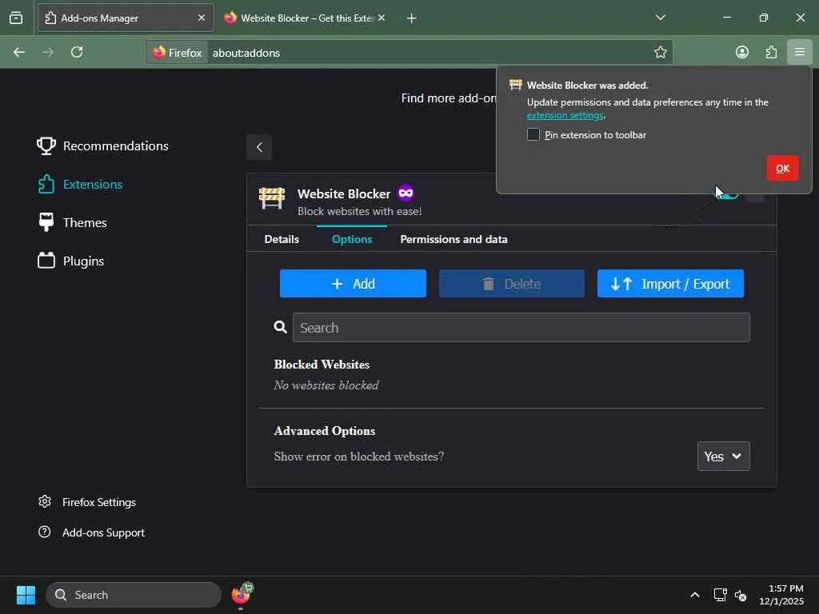Go back using the toolbar back arrow

(19, 52)
